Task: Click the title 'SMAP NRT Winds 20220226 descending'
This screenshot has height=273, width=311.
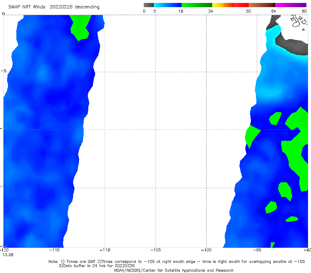Action: [54, 7]
